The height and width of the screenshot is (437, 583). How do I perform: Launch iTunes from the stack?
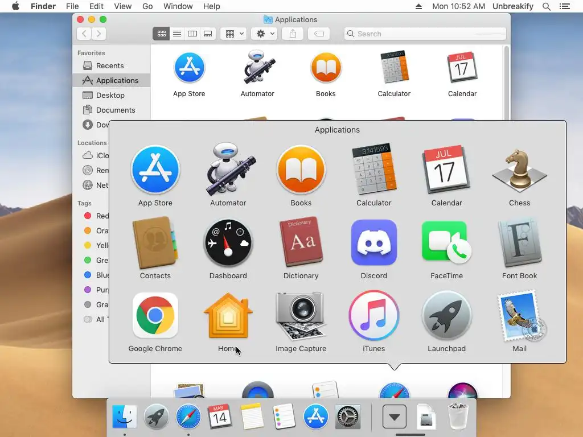(373, 315)
